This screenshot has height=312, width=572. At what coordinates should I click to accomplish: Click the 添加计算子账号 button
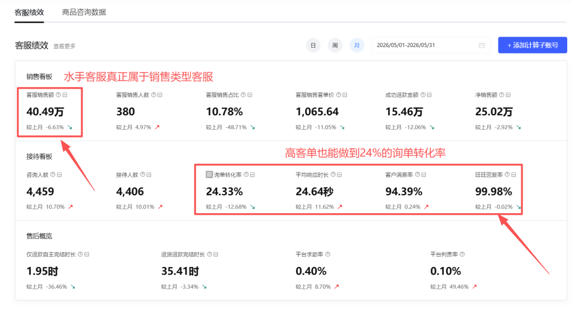[533, 45]
